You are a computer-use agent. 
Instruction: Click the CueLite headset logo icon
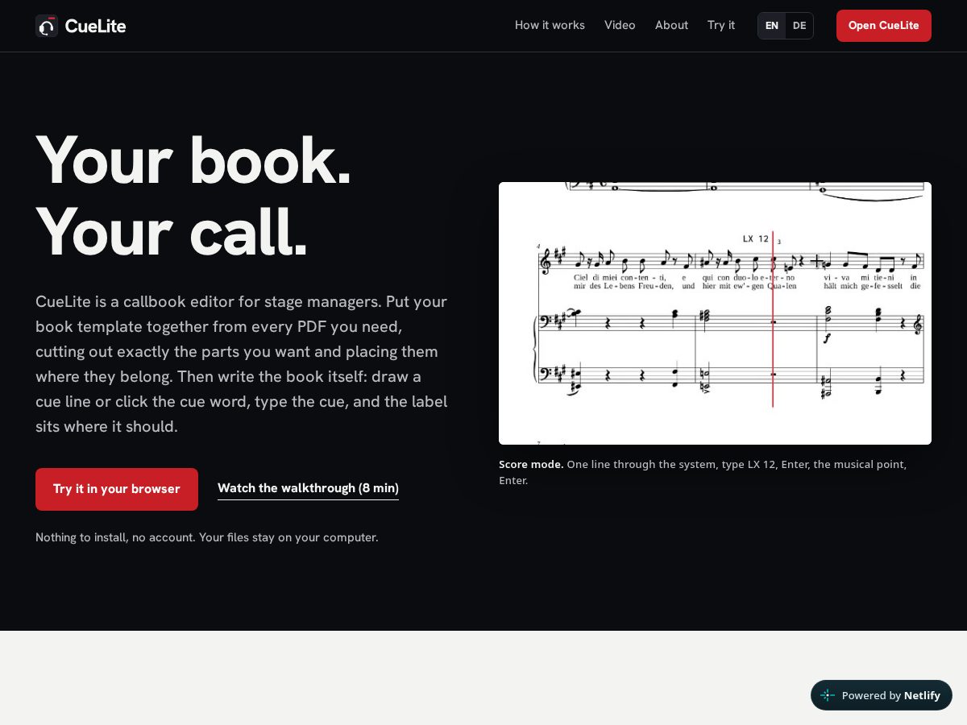pos(47,26)
